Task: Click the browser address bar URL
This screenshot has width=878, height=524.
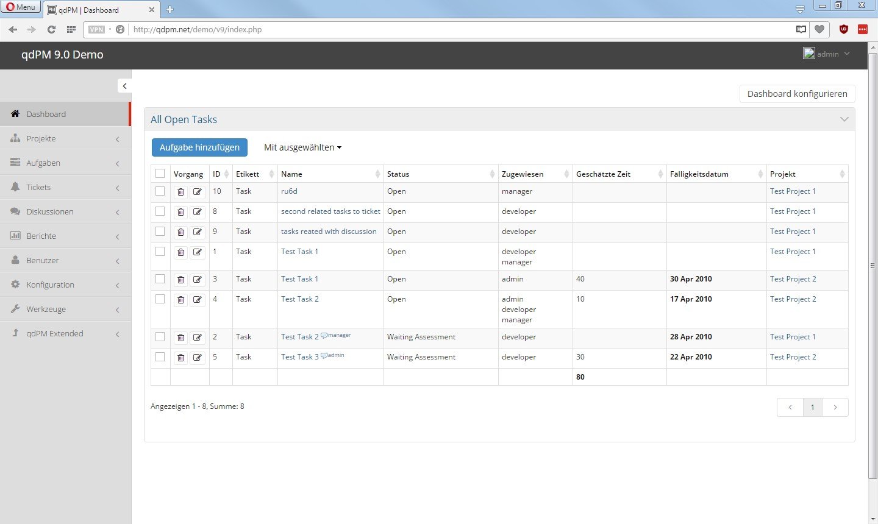Action: [198, 29]
